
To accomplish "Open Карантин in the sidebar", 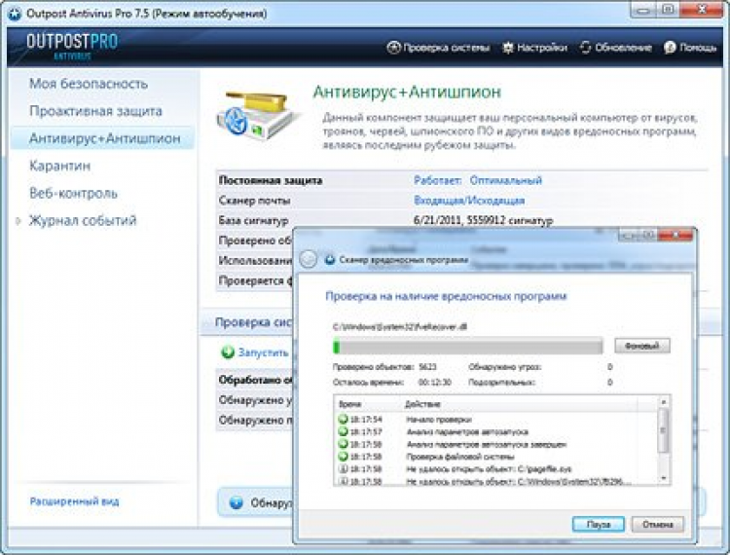I will pyautogui.click(x=59, y=166).
